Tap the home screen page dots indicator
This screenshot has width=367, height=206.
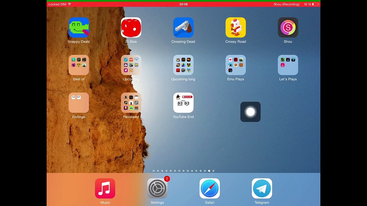(x=183, y=171)
